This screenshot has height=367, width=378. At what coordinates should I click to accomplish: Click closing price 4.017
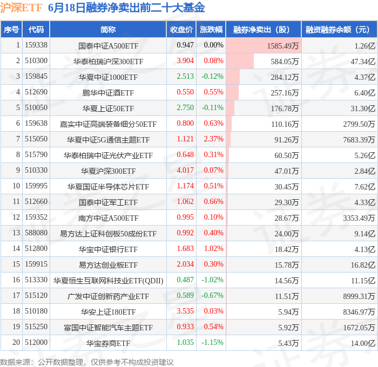coord(185,170)
